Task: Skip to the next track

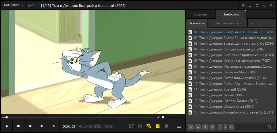Action: [42, 126]
